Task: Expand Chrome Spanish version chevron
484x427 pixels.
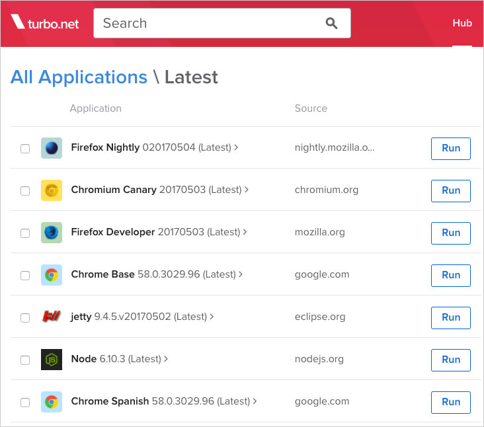Action: coord(255,401)
